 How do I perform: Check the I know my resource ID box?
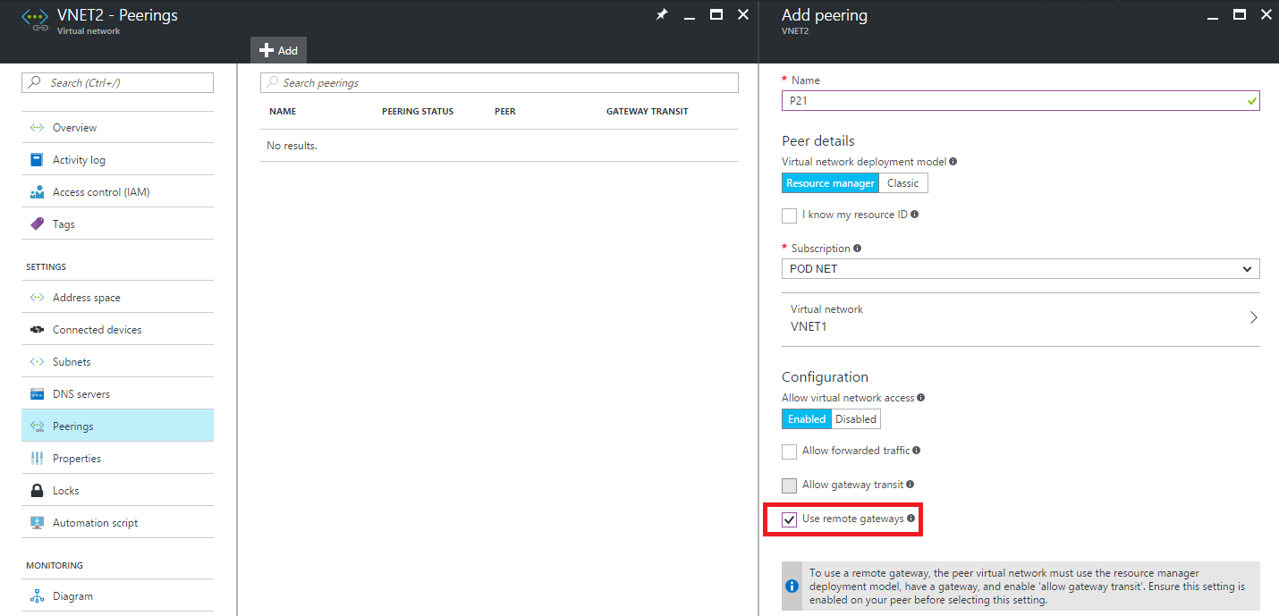(x=789, y=215)
